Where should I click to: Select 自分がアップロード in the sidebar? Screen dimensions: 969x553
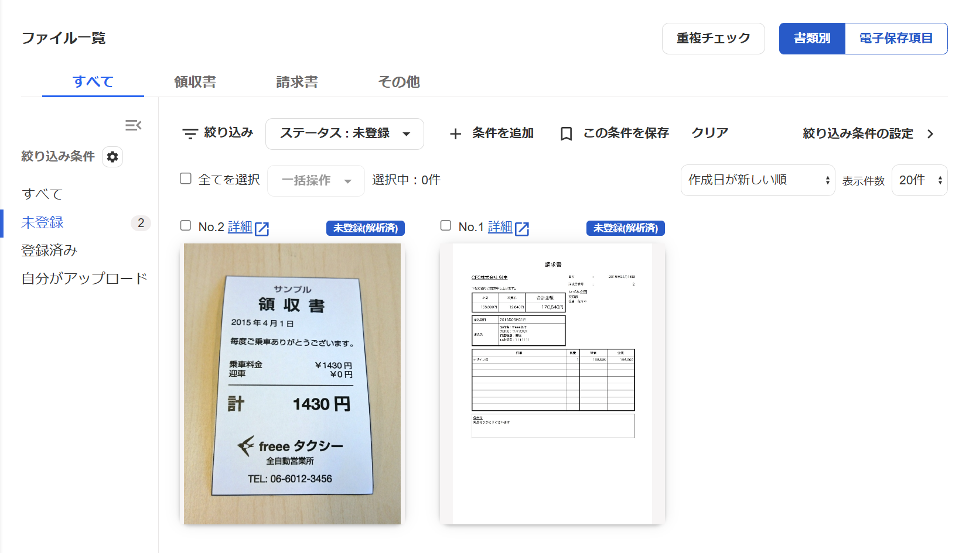84,279
